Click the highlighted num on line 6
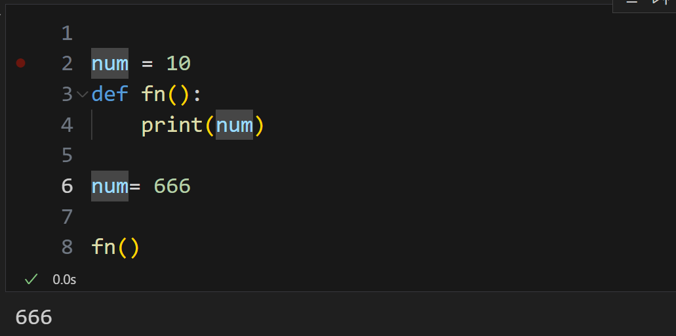The image size is (676, 336). pos(109,186)
